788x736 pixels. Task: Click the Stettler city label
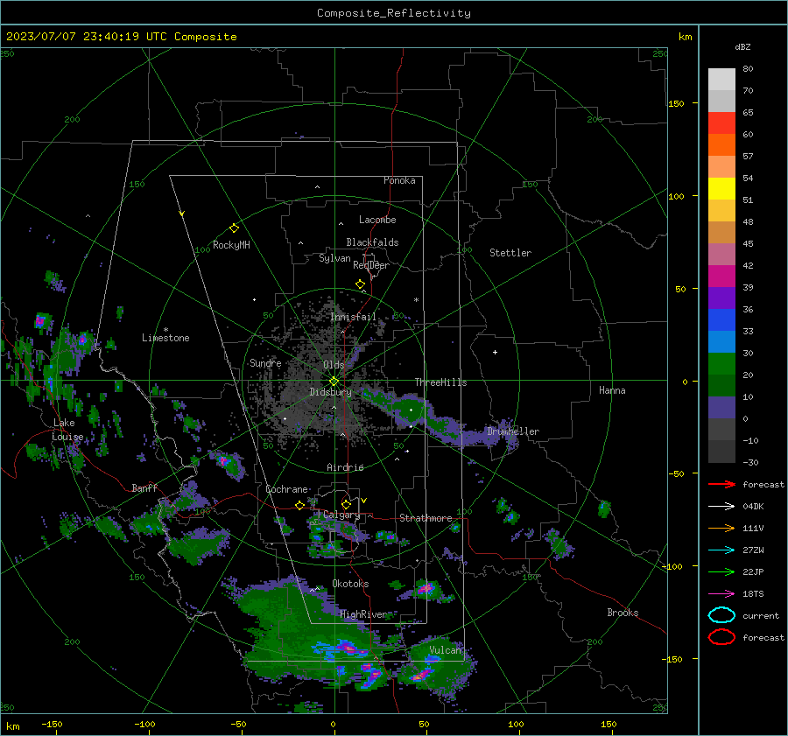[510, 253]
